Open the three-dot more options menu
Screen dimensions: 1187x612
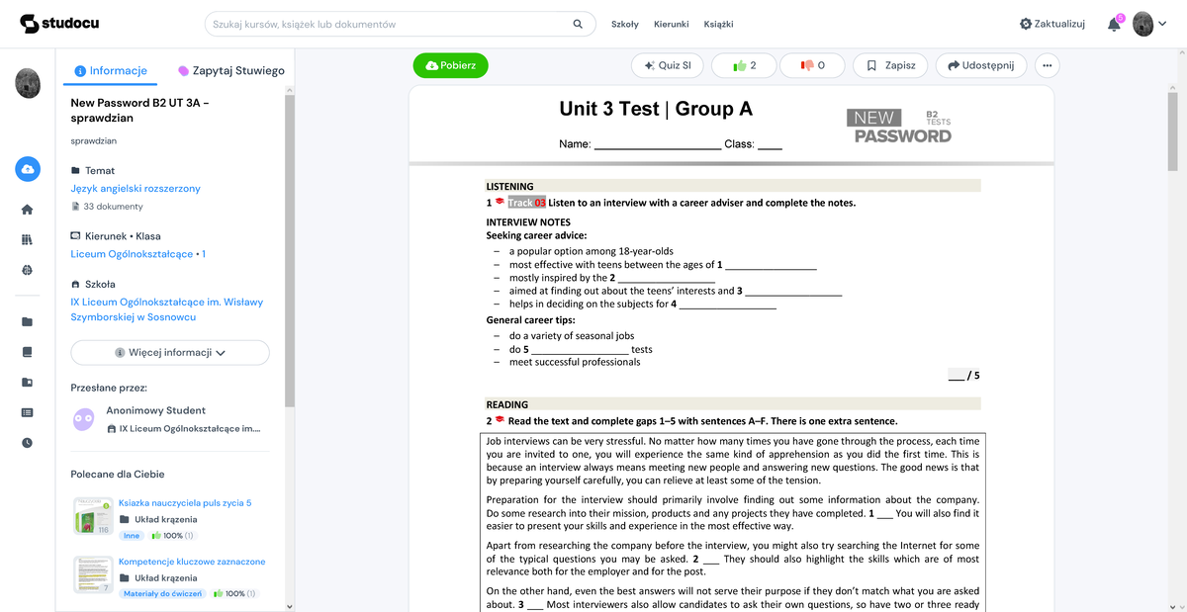(x=1046, y=65)
